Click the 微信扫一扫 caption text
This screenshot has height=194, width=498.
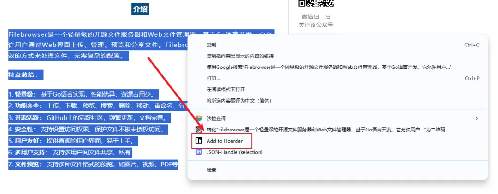pyautogui.click(x=316, y=17)
